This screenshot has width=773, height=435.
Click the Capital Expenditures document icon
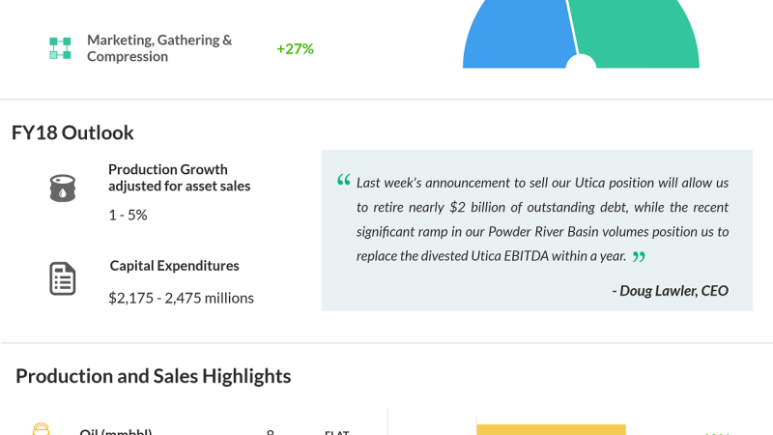point(63,278)
